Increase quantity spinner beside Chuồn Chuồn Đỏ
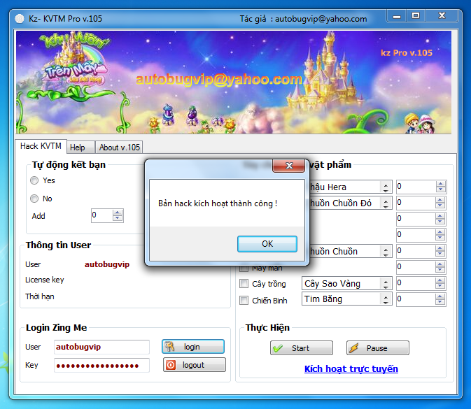The width and height of the screenshot is (471, 409). click(x=440, y=200)
